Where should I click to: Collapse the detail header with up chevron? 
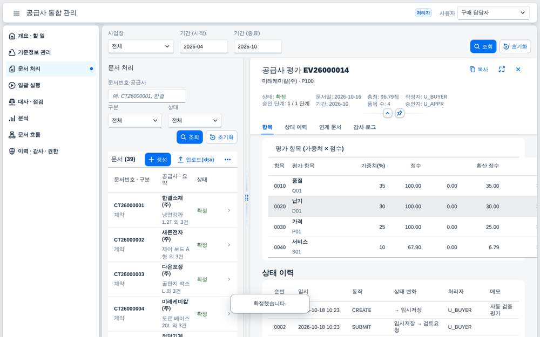click(x=387, y=113)
